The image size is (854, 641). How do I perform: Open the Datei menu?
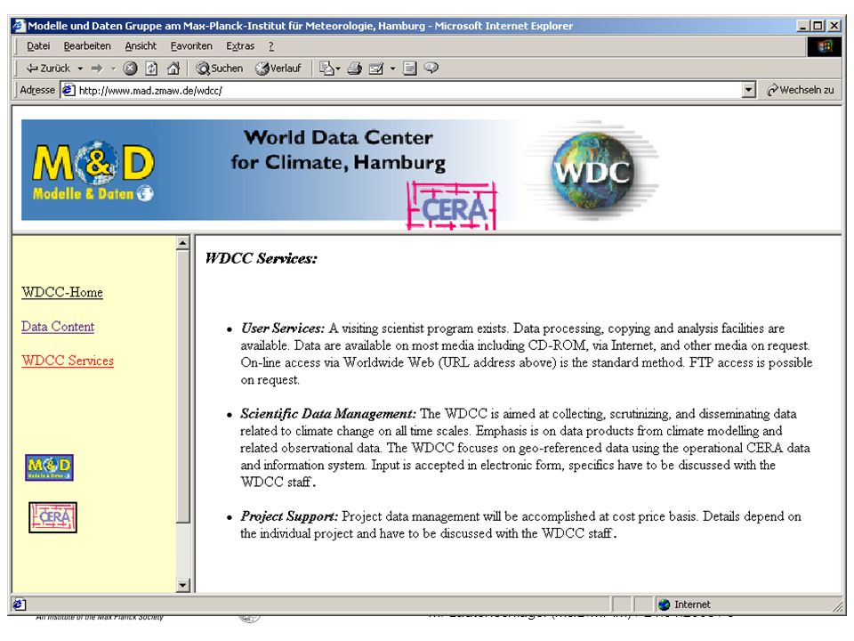tap(38, 45)
